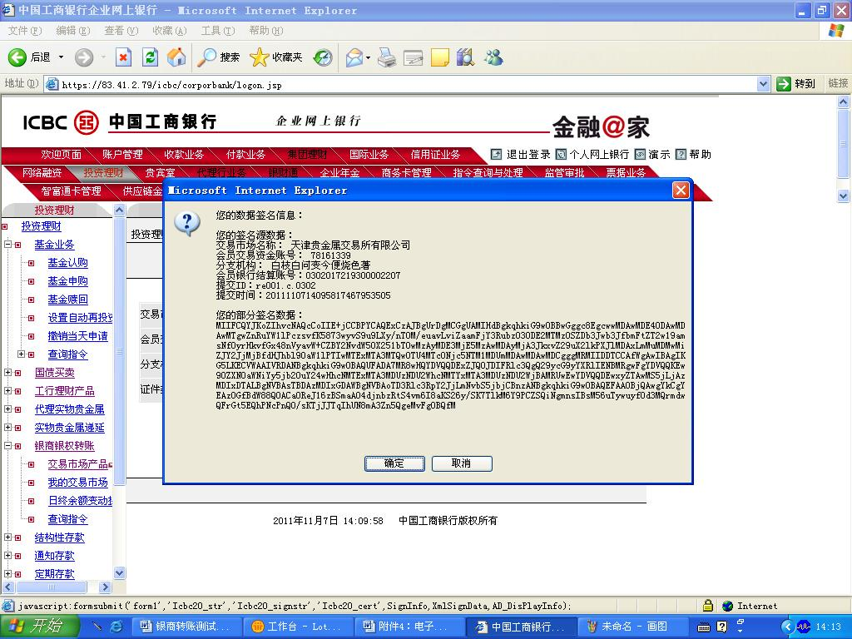This screenshot has height=639, width=852.
Task: Click the Research books icon
Action: point(466,57)
